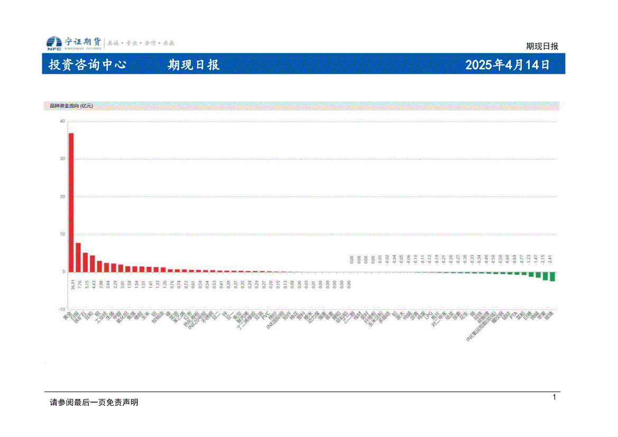Click the value label 2.01
Screen dimensions: 618x437
(x=123, y=284)
